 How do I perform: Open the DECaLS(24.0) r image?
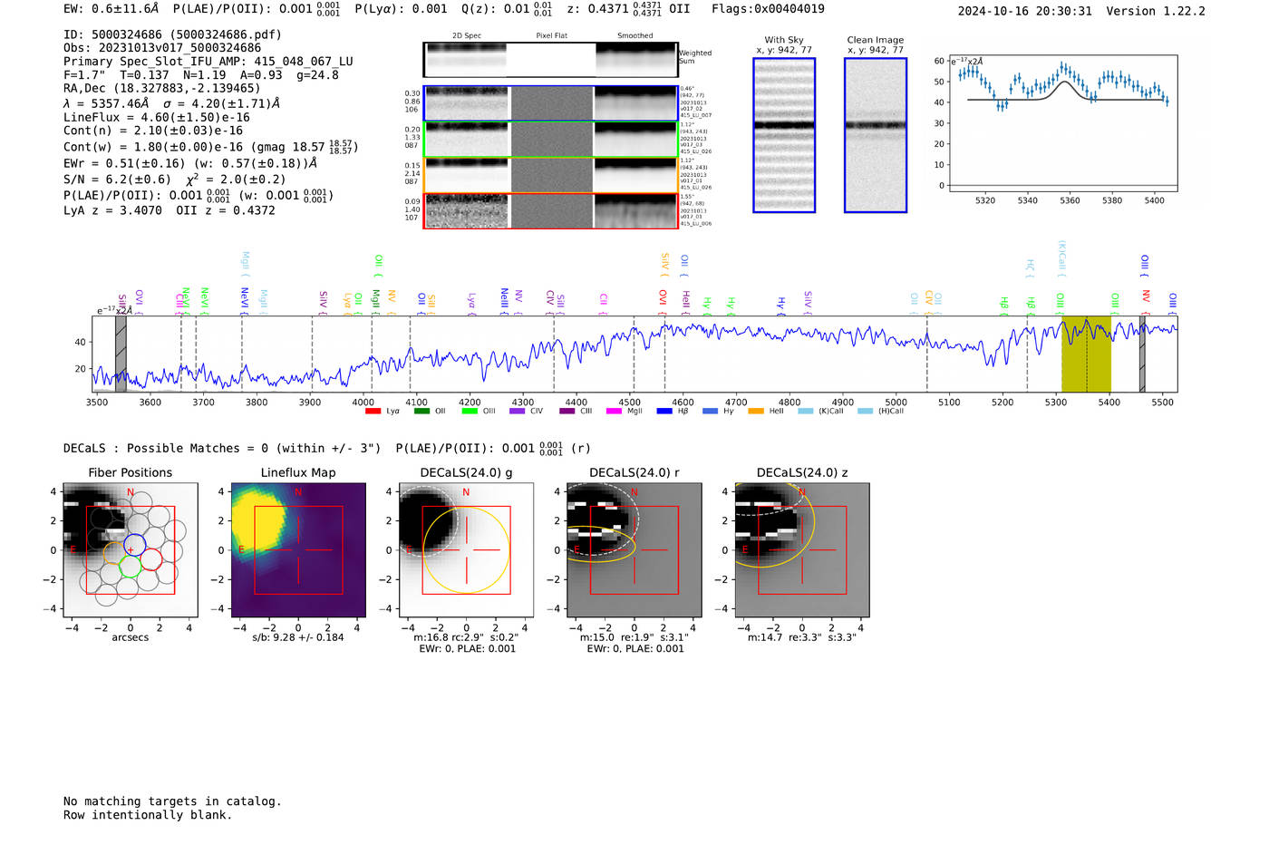634,549
